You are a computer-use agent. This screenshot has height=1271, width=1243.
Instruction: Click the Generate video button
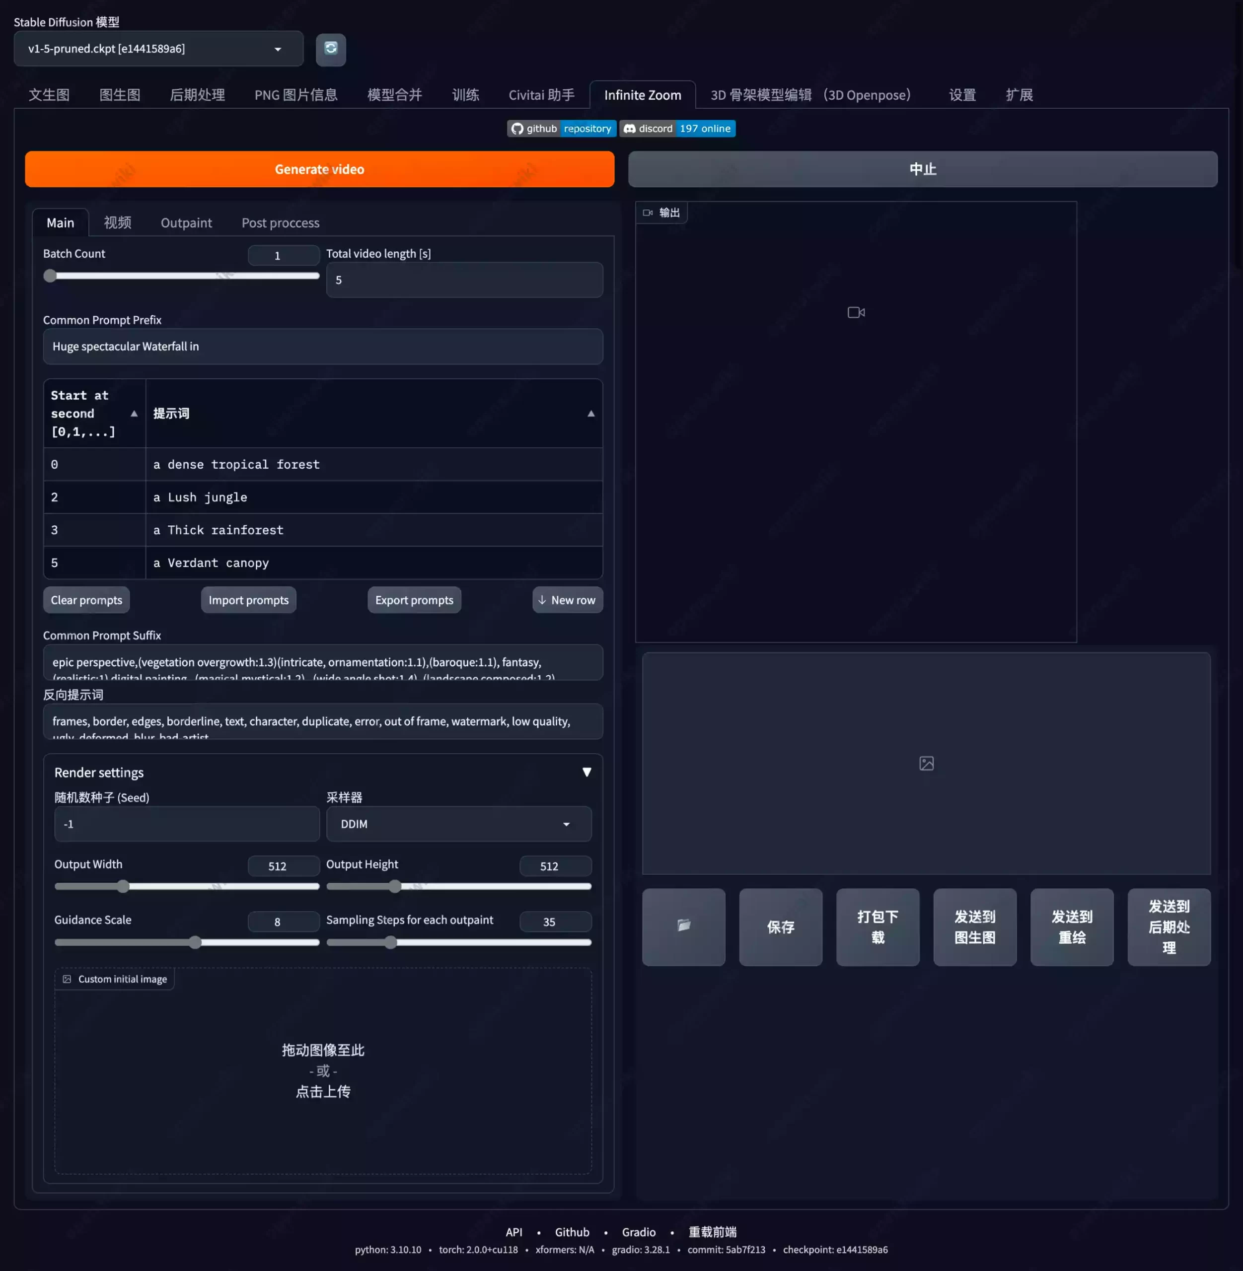(x=319, y=168)
